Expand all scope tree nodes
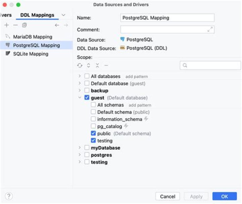This screenshot has height=204, width=242. click(88, 65)
